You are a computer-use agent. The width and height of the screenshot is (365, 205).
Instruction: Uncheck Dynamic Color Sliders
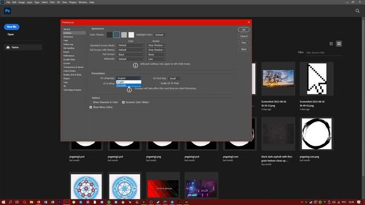[x=123, y=102]
